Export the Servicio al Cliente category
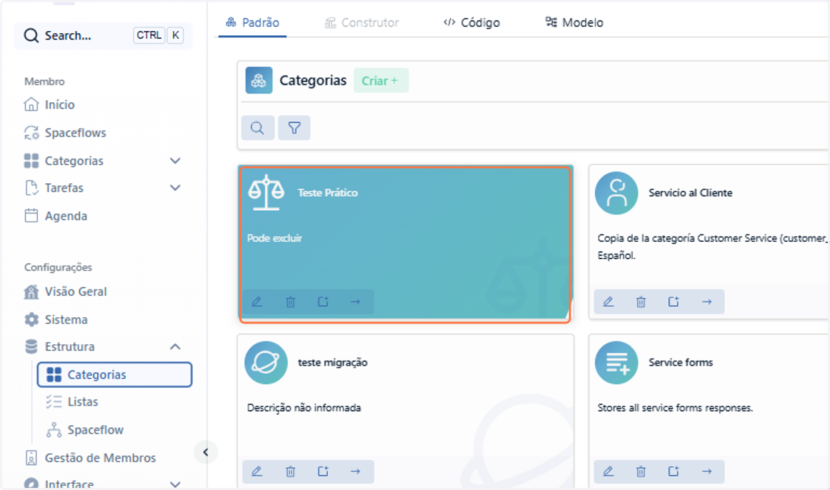 click(x=674, y=302)
